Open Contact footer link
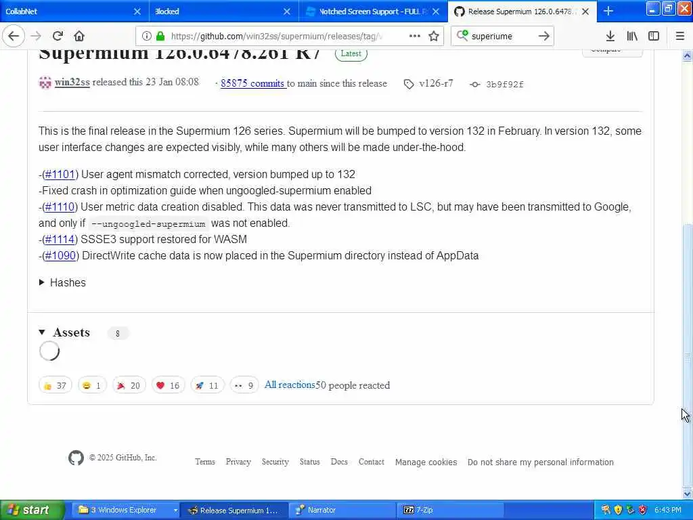The height and width of the screenshot is (520, 693). [x=372, y=462]
